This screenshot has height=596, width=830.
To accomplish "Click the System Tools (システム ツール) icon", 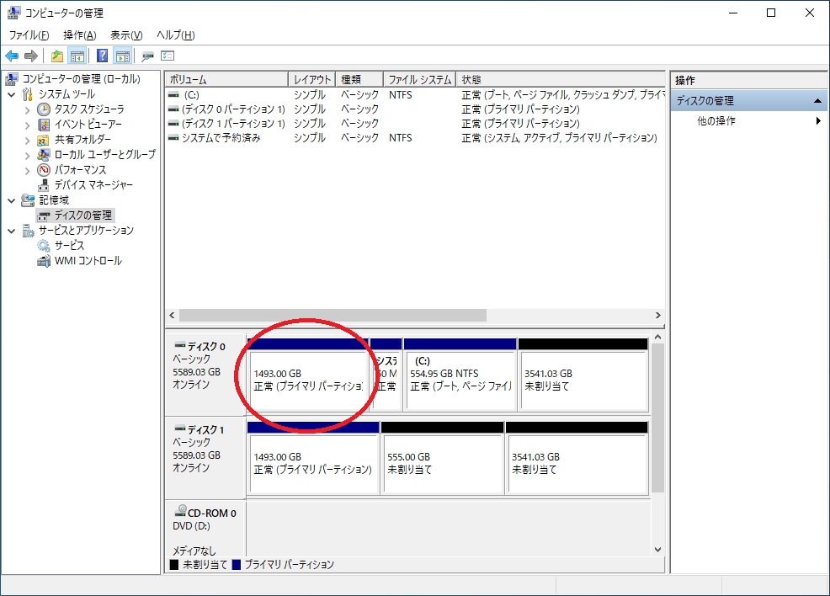I will point(28,94).
